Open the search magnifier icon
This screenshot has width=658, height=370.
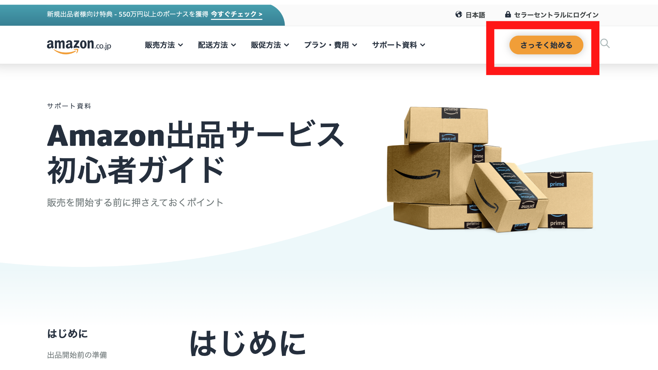605,44
